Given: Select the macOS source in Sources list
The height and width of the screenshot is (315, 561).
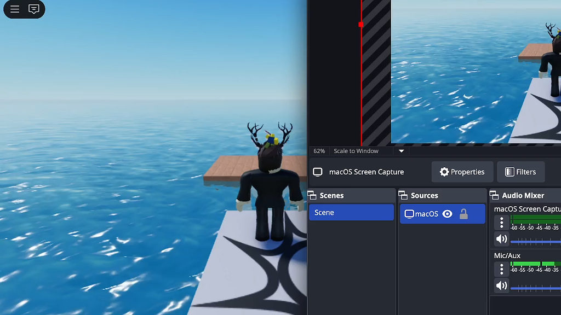Looking at the screenshot, I should point(442,214).
